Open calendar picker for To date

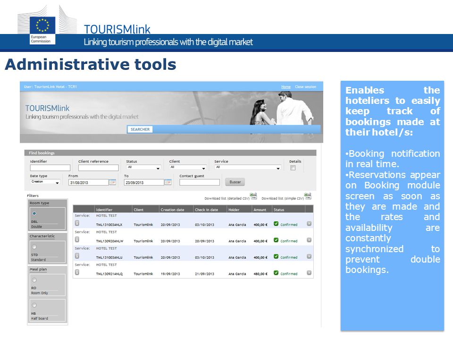(168, 182)
